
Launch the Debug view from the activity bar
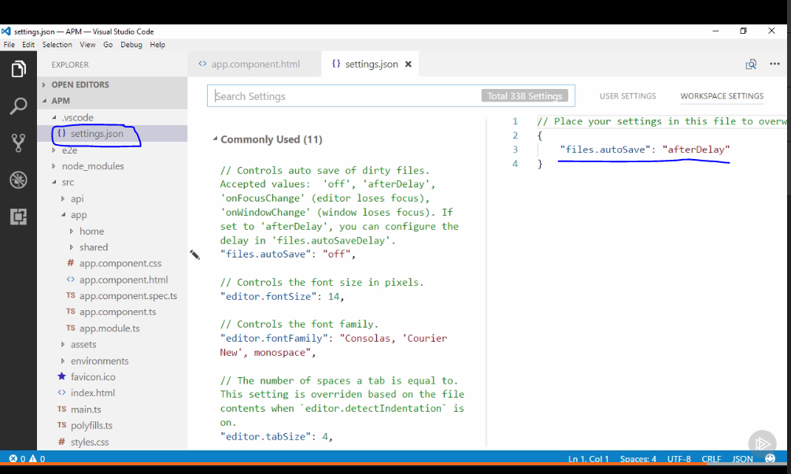point(17,180)
